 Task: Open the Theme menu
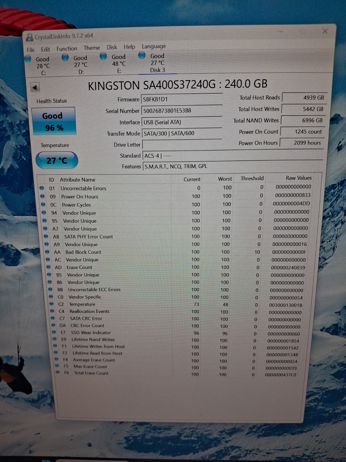point(92,48)
